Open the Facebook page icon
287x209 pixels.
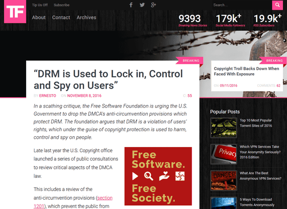(131, 5)
